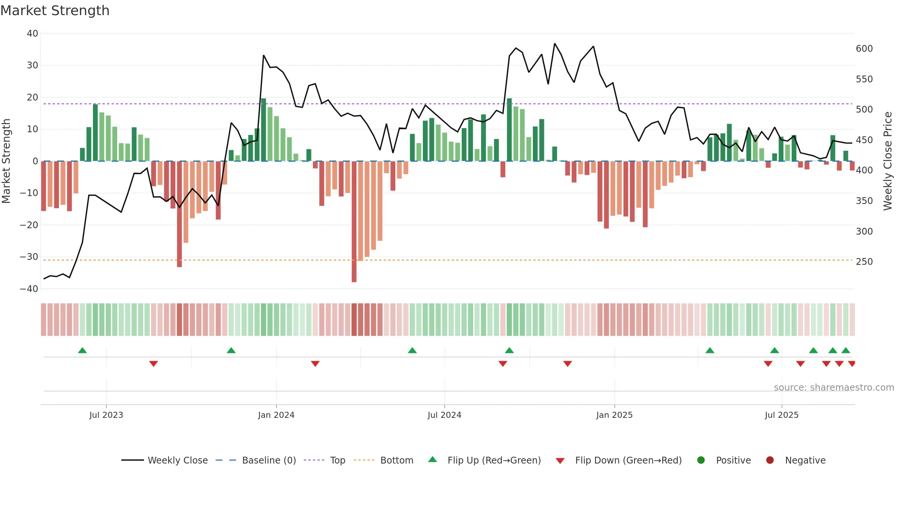
Task: Click the deepest red bar near −38
Action: (x=354, y=221)
